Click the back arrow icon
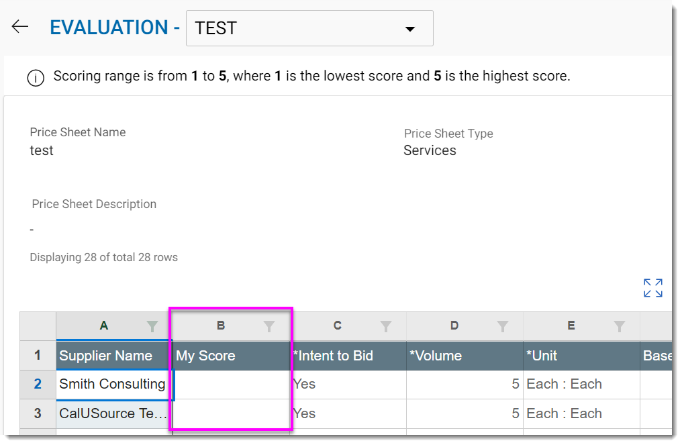This screenshot has height=445, width=682. coord(20,27)
